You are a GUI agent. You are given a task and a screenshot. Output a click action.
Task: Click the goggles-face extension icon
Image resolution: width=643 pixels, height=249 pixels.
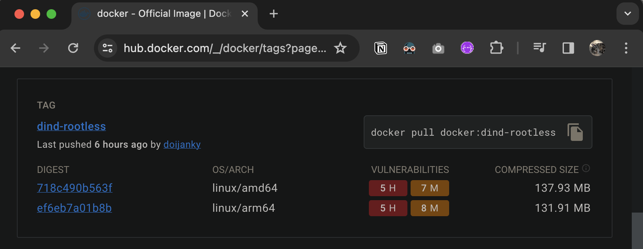[x=409, y=48]
